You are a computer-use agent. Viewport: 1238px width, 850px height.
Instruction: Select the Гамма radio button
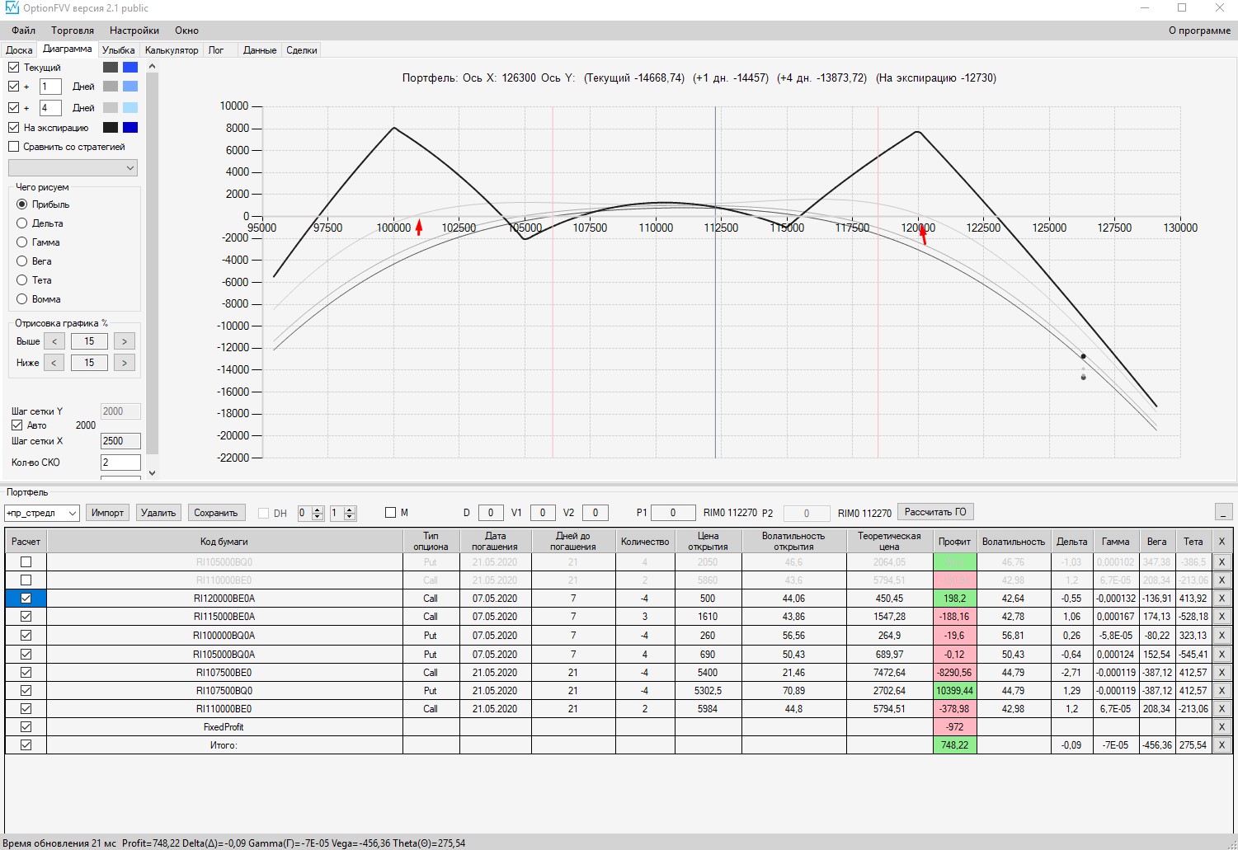[x=22, y=242]
